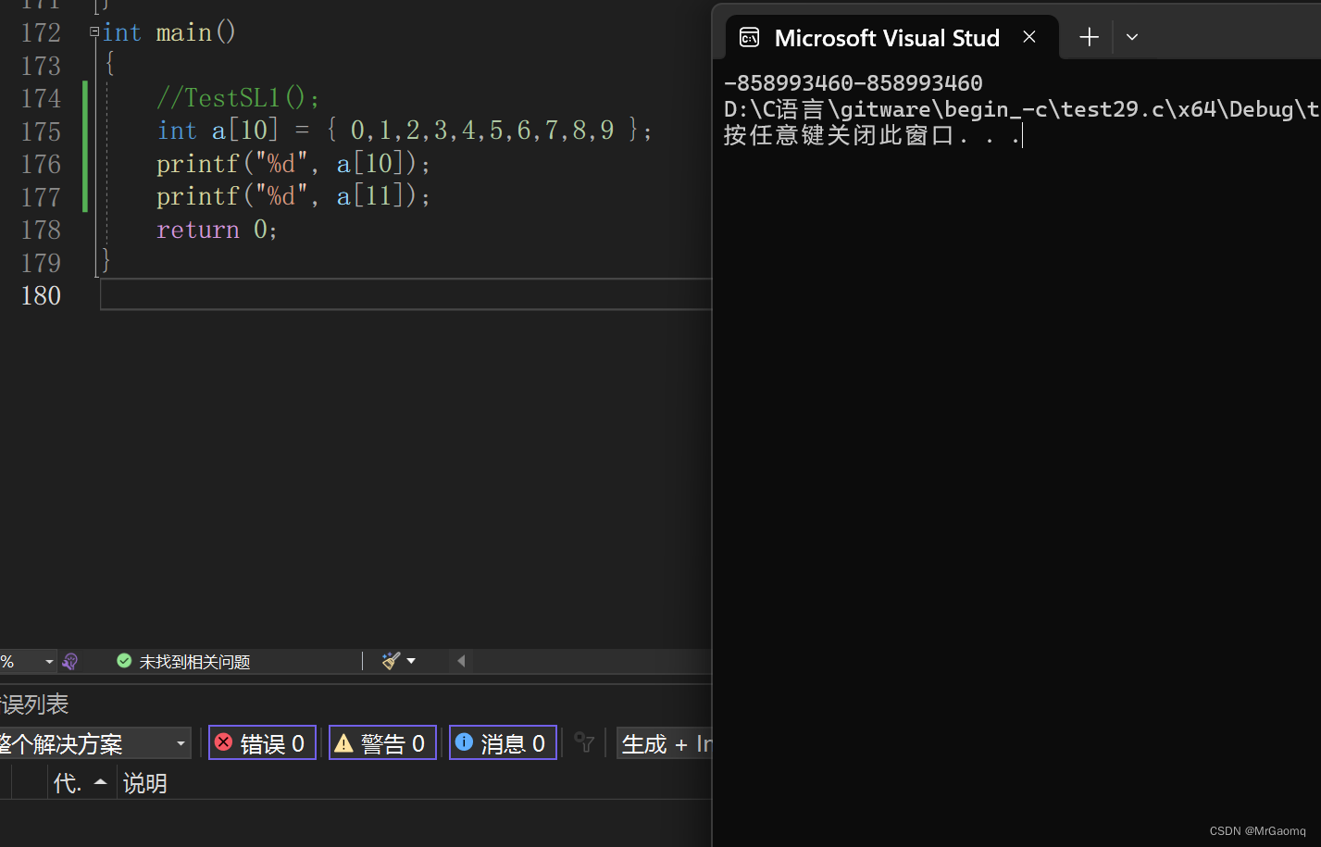The height and width of the screenshot is (847, 1321).
Task: Click the IntelliCode health indicator icon
Action: point(69,661)
